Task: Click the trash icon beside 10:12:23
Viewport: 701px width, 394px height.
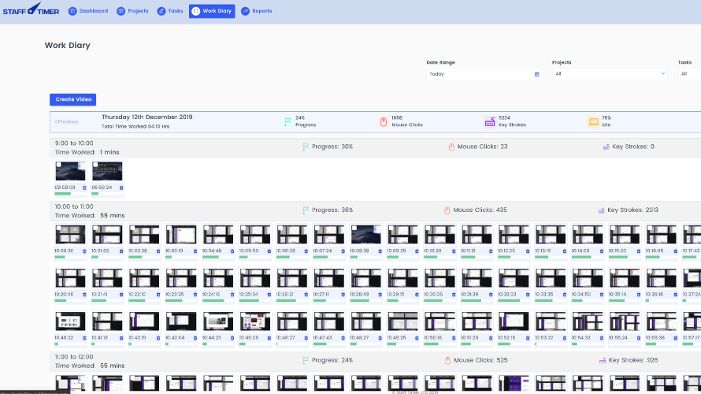Action: (528, 251)
